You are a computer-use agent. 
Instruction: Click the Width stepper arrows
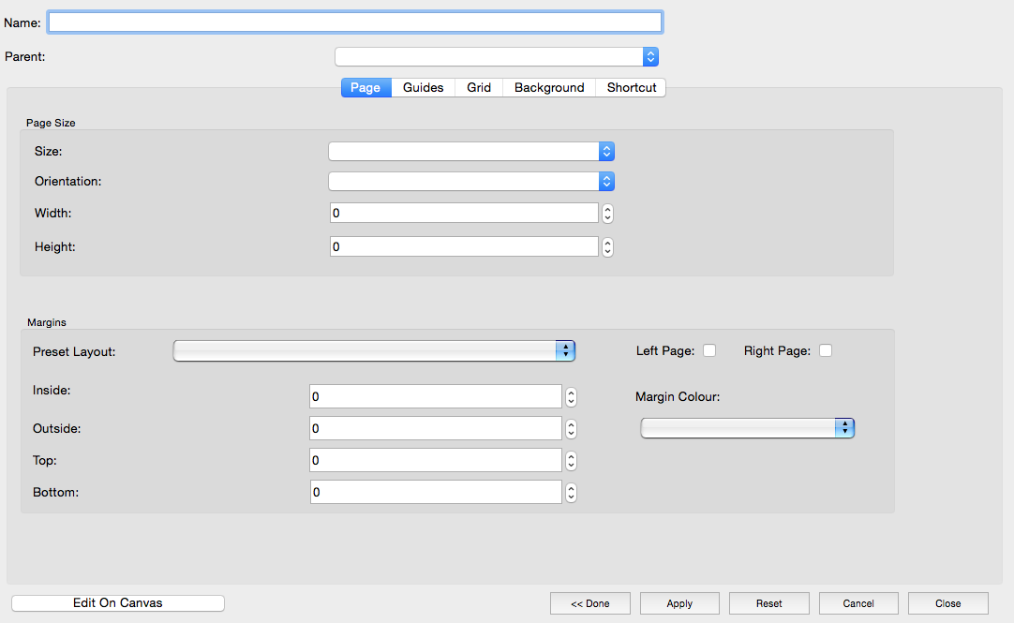607,214
